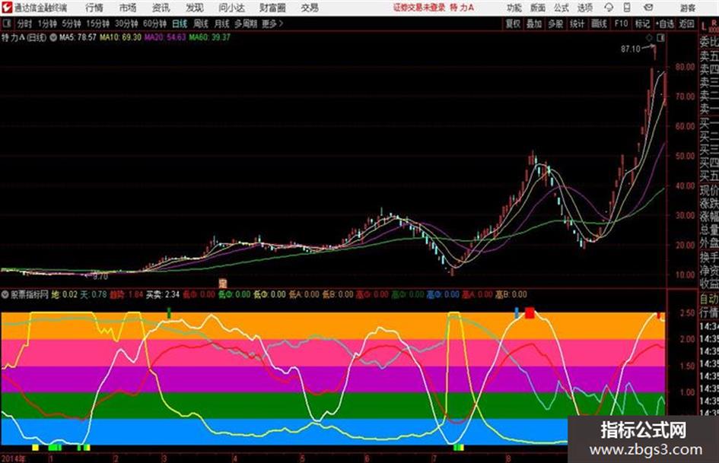Switch to the 1分钟 period tab
Viewport: 719px width, 463px height.
tap(46, 24)
